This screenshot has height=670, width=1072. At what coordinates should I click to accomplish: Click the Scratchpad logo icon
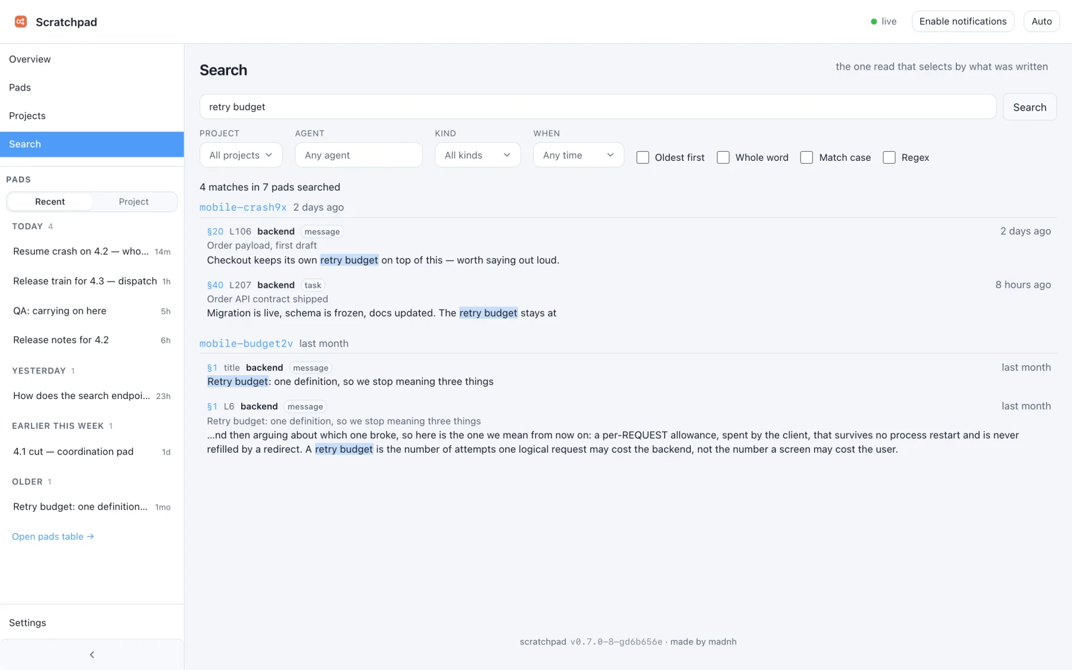click(21, 21)
